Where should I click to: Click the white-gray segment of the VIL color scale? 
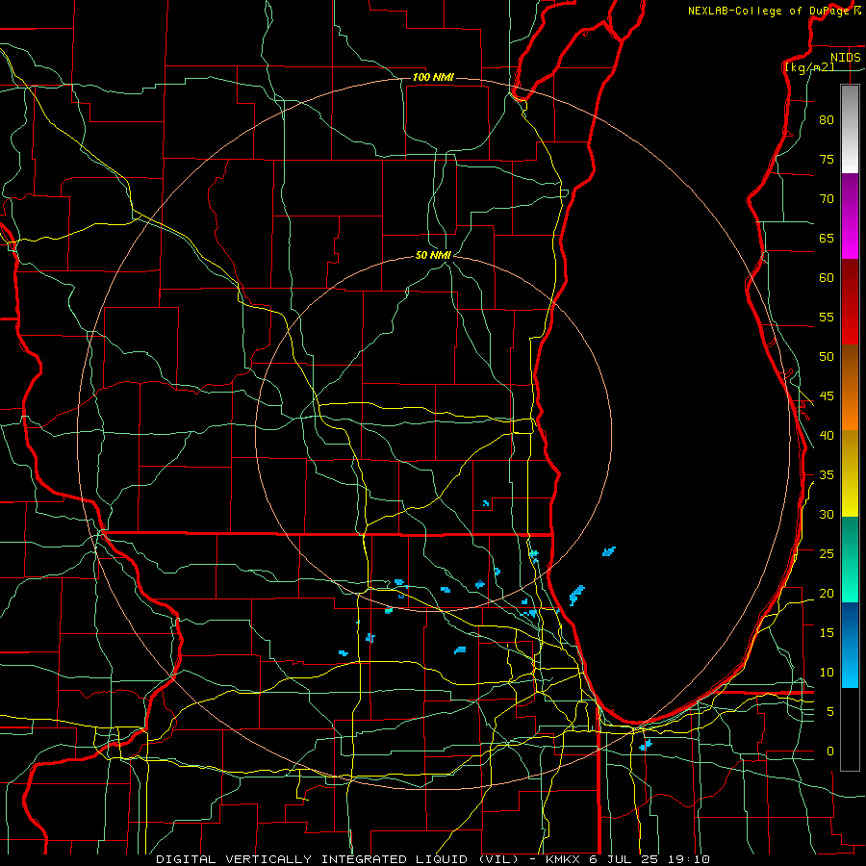coord(850,129)
